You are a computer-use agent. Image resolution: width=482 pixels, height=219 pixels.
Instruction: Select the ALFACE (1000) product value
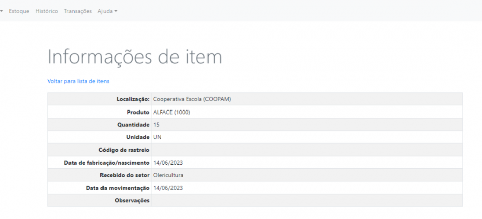tap(171, 112)
